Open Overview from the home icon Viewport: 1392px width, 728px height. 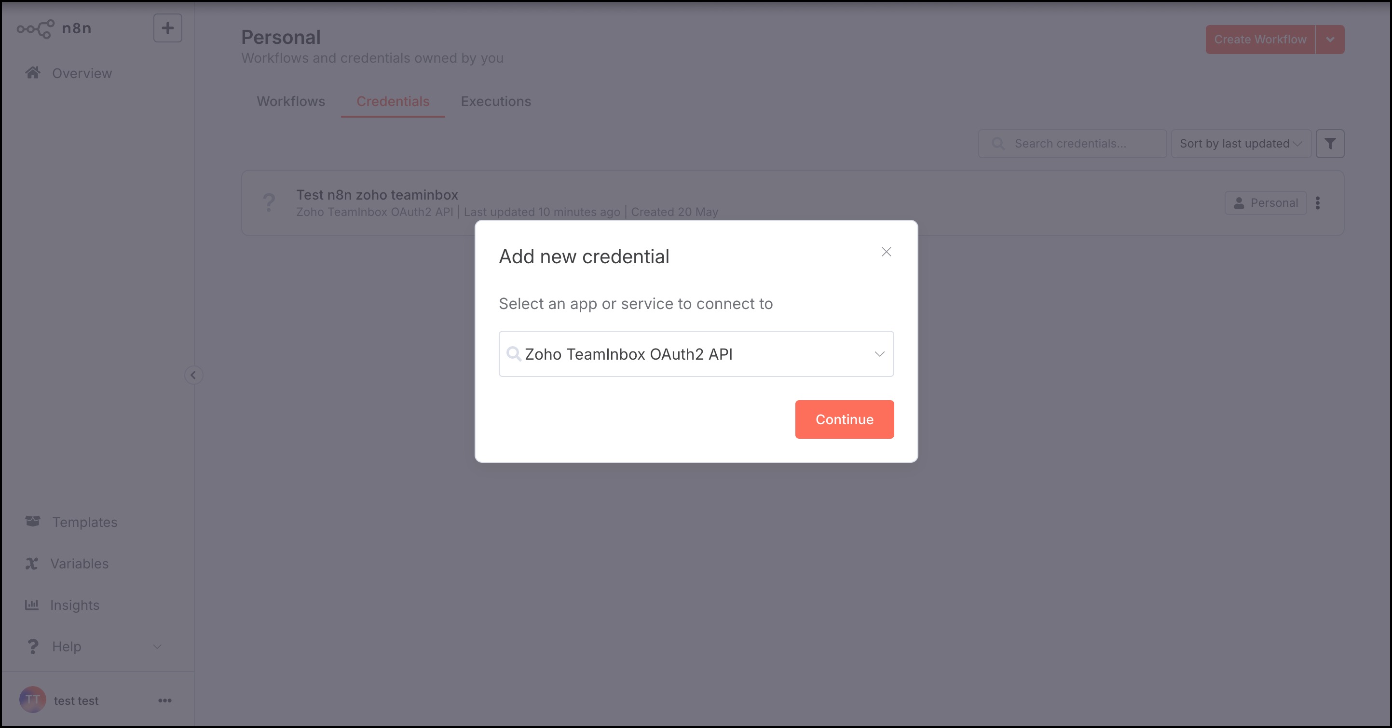tap(33, 73)
